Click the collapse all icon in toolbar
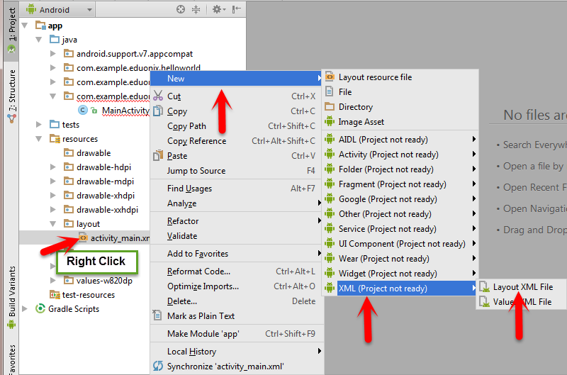Screen dimensions: 567x375 click(x=196, y=9)
